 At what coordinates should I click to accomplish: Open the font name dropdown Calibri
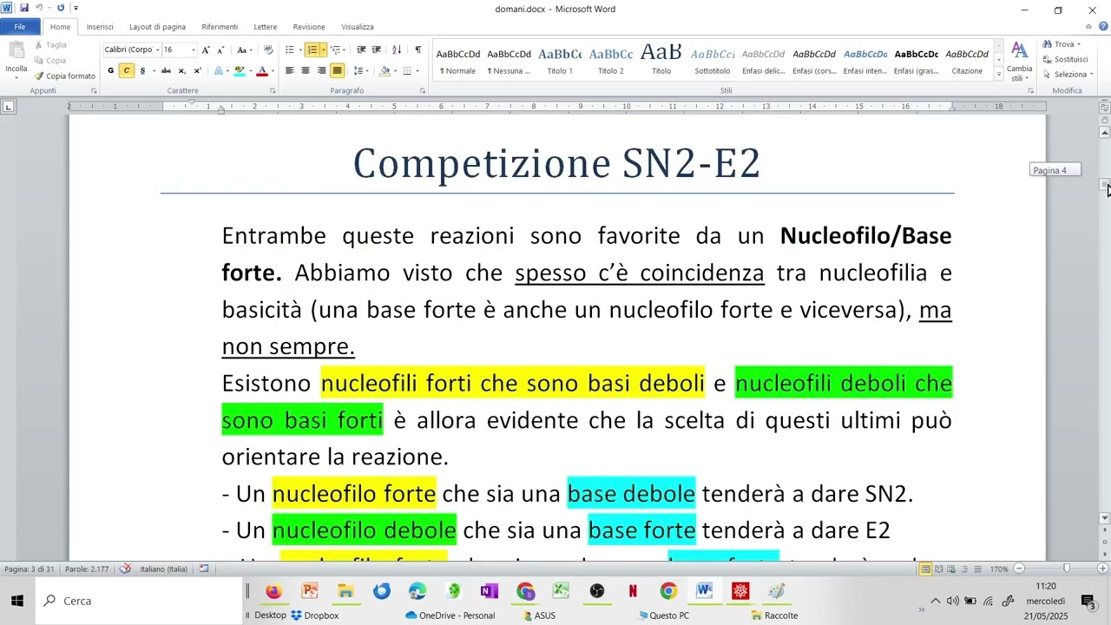pos(157,49)
